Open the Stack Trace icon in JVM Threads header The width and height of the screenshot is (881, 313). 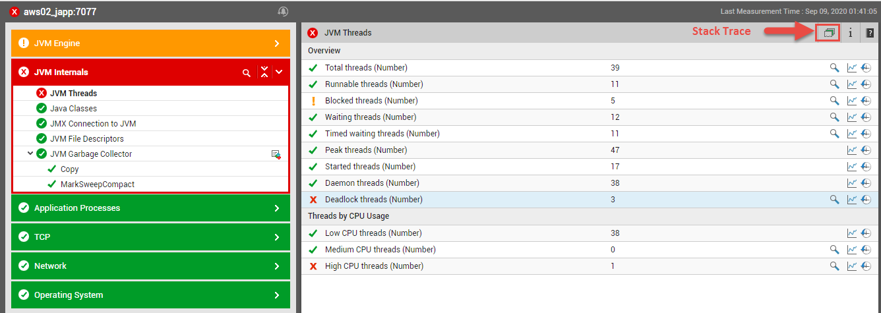click(x=828, y=32)
